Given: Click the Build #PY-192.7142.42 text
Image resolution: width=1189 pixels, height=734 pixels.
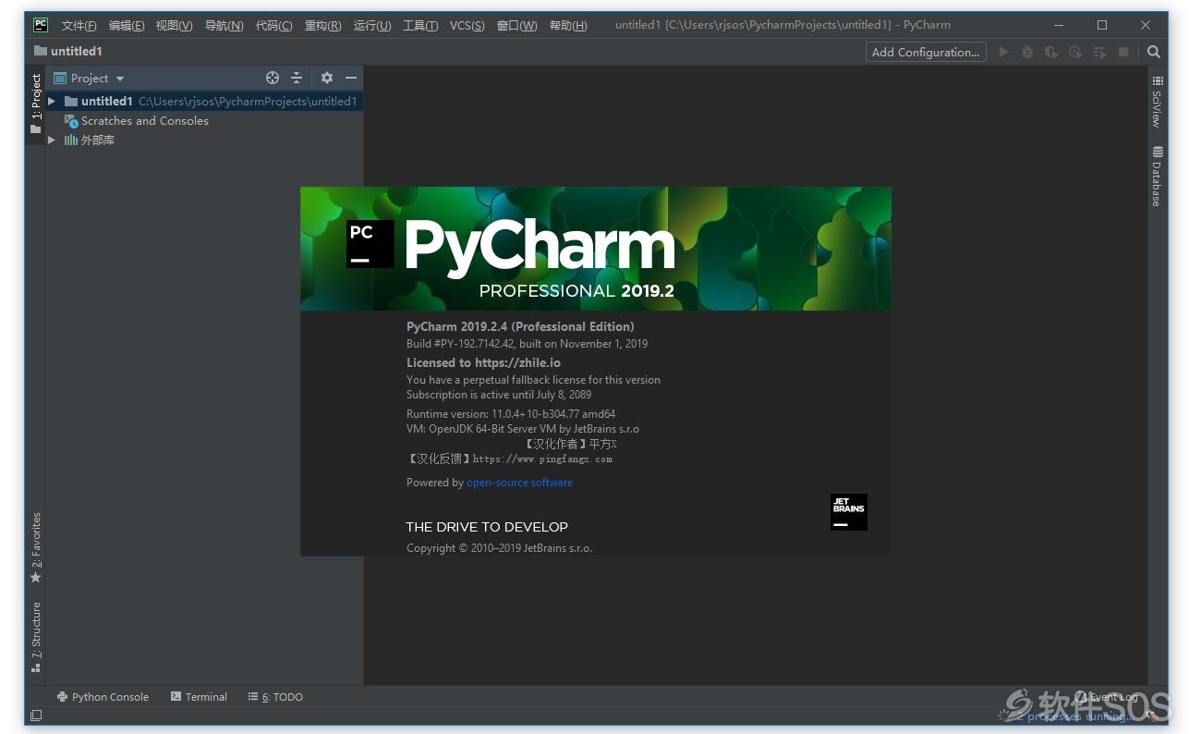Looking at the screenshot, I should coord(527,344).
